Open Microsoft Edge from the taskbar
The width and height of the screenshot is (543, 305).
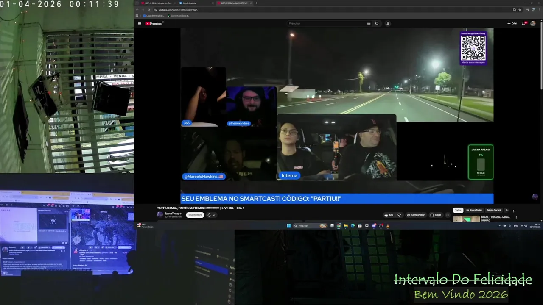353,226
